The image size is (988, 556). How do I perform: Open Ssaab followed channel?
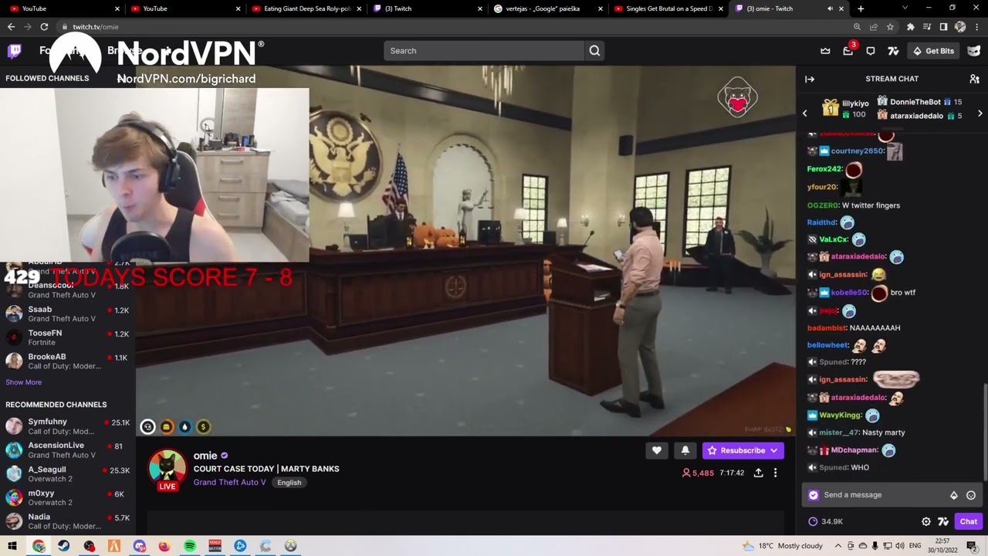point(68,314)
